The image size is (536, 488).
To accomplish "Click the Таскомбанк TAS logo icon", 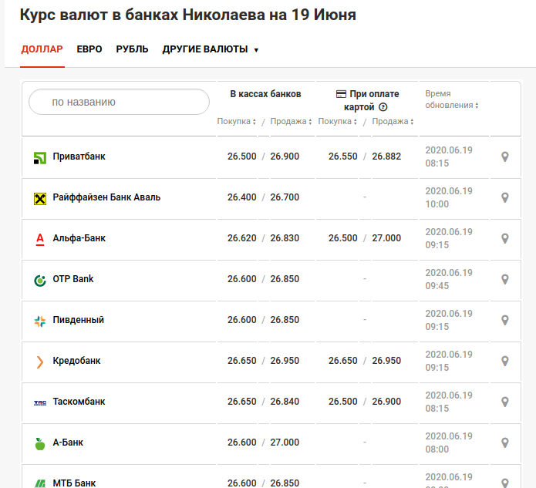I will [40, 403].
